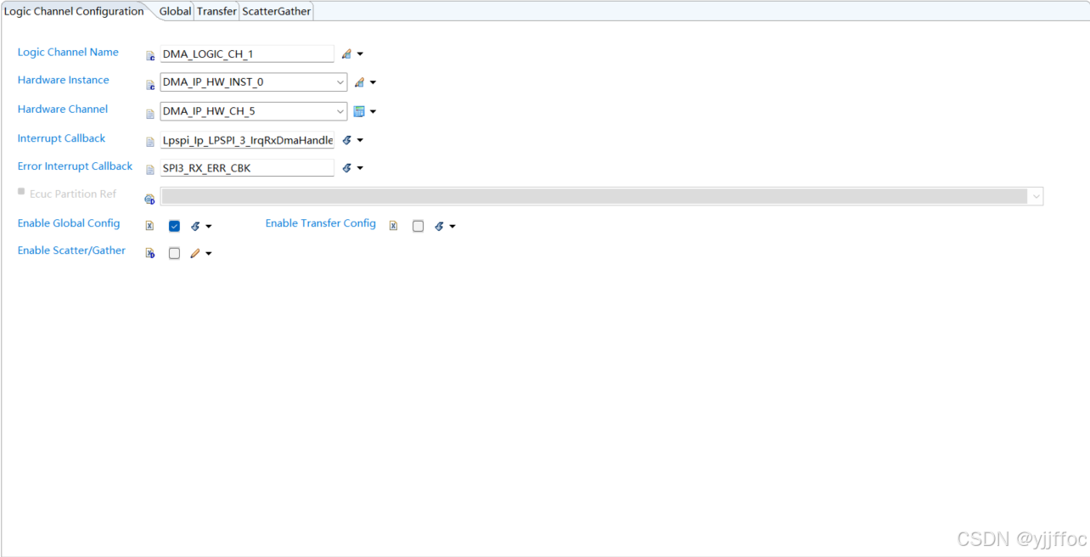Open the arrow menu next to Hardware Channel
This screenshot has width=1090, height=557.
coord(373,111)
